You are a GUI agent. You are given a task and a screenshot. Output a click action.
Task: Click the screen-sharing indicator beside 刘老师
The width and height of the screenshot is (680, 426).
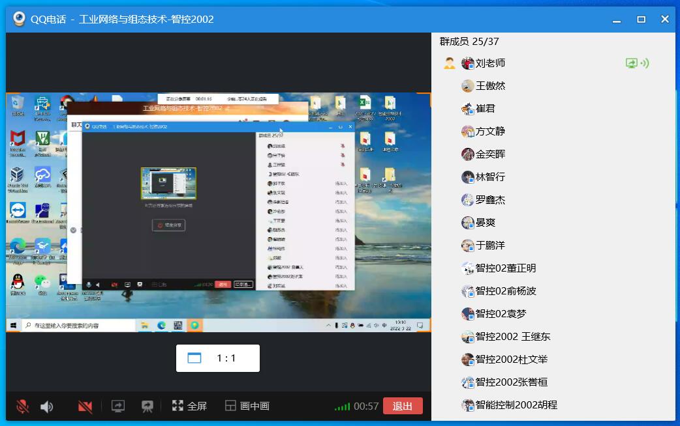[x=637, y=63]
